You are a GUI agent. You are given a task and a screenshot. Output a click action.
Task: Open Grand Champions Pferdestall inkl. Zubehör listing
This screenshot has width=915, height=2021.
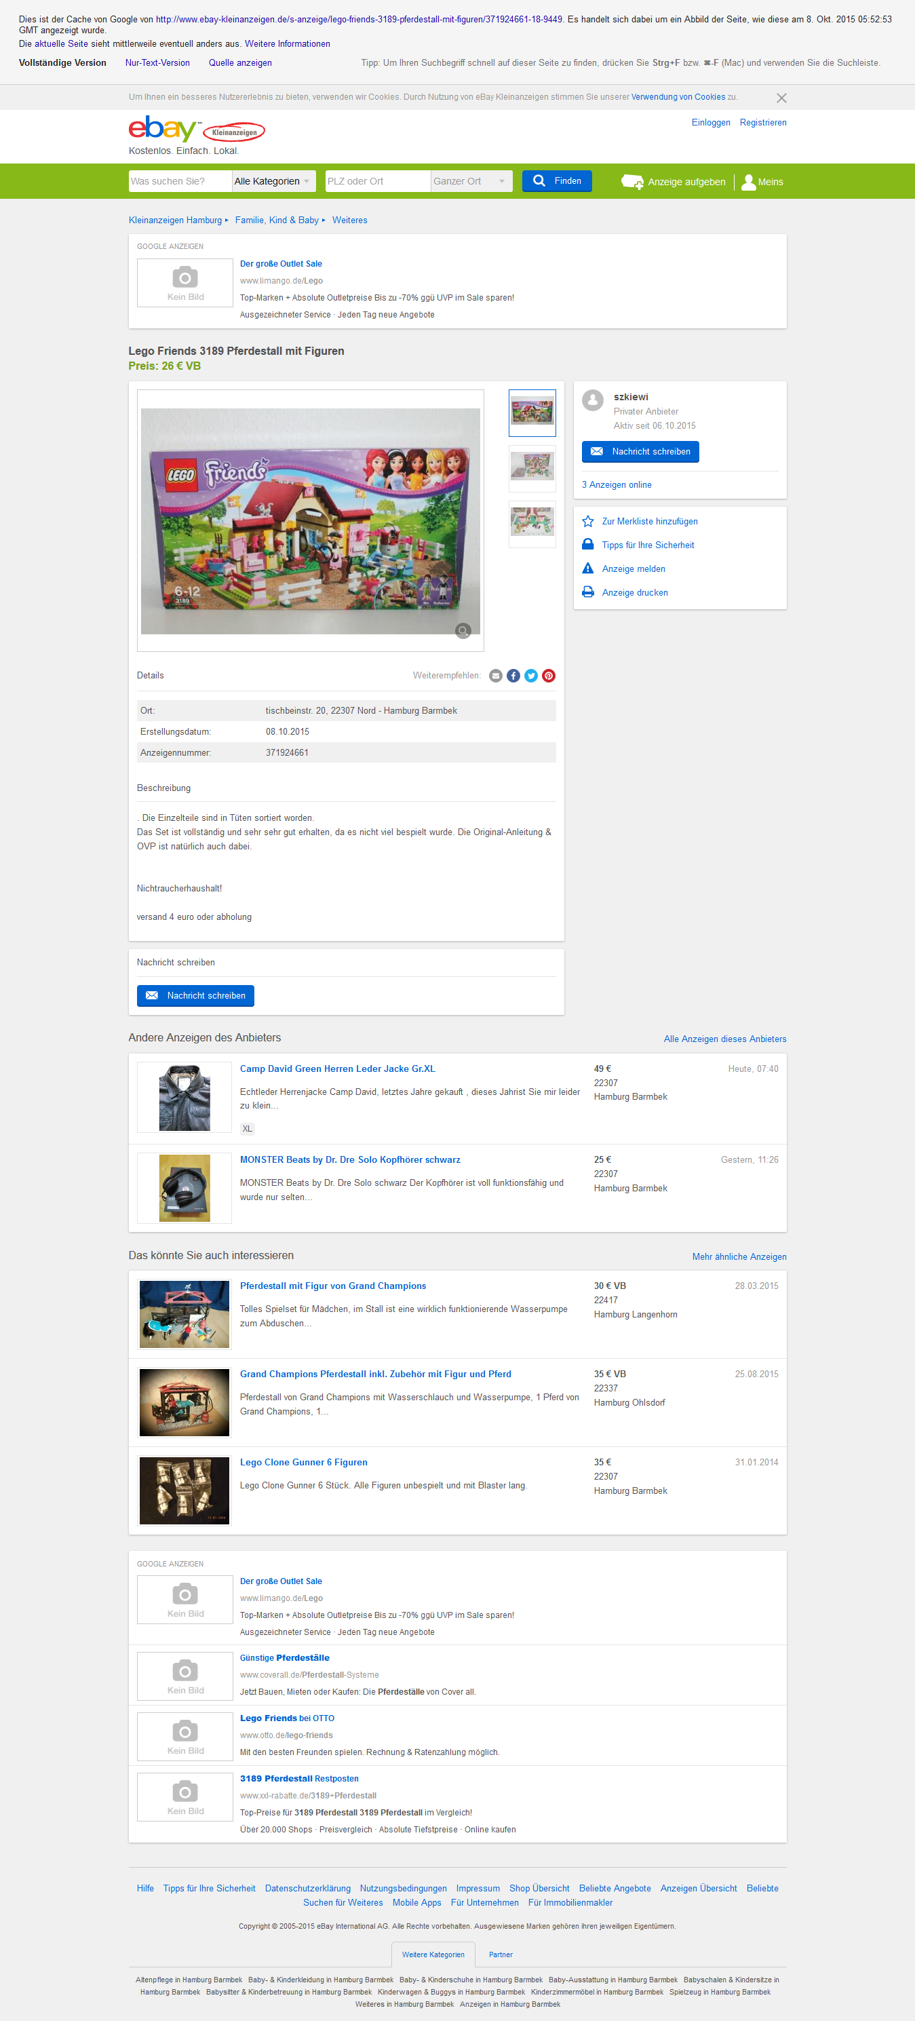tap(376, 1374)
